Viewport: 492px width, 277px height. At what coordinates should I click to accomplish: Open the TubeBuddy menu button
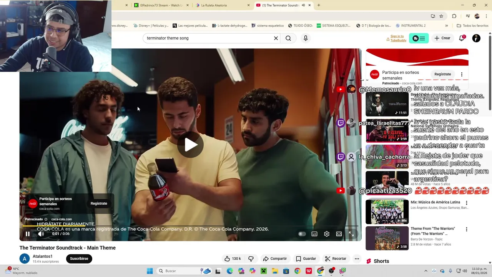pyautogui.click(x=418, y=38)
